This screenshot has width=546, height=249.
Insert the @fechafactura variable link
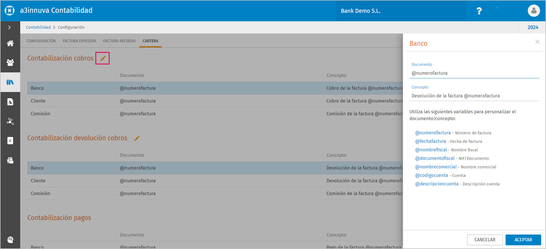[x=431, y=141]
